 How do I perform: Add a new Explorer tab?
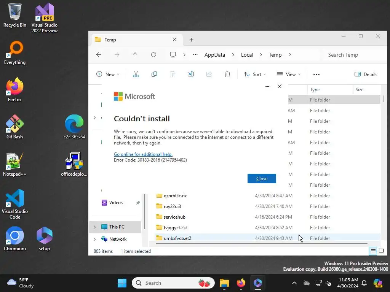(191, 40)
